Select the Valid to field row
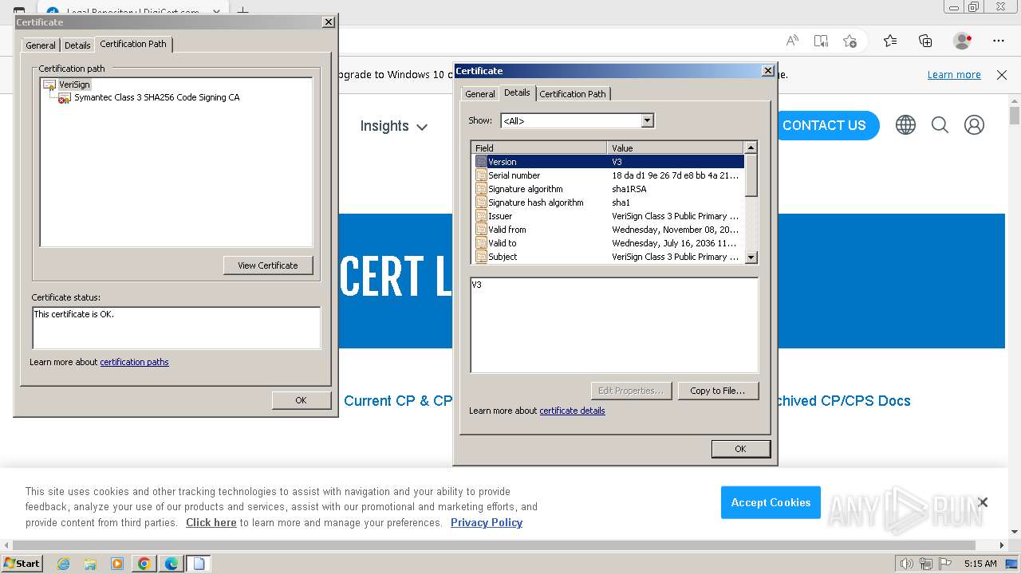 click(x=608, y=243)
